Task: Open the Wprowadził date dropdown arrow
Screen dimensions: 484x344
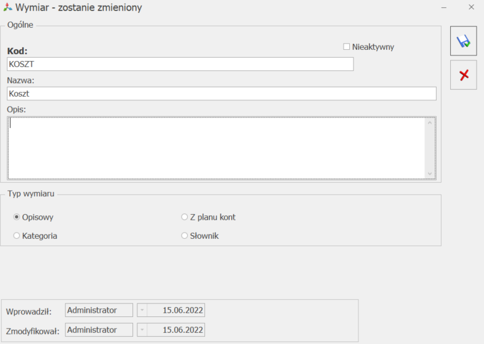Action: coord(142,310)
